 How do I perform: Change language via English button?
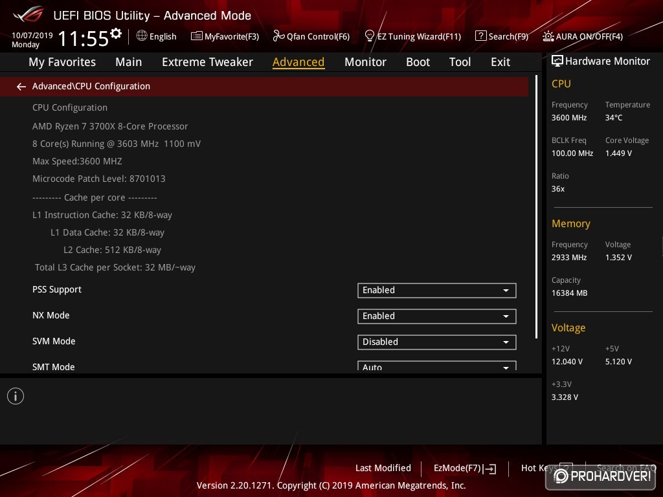[x=157, y=36]
